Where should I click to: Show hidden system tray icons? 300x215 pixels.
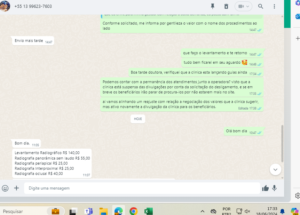[203, 212]
